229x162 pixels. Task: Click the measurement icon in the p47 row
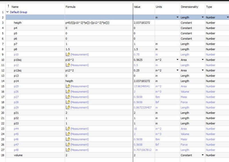68,144
